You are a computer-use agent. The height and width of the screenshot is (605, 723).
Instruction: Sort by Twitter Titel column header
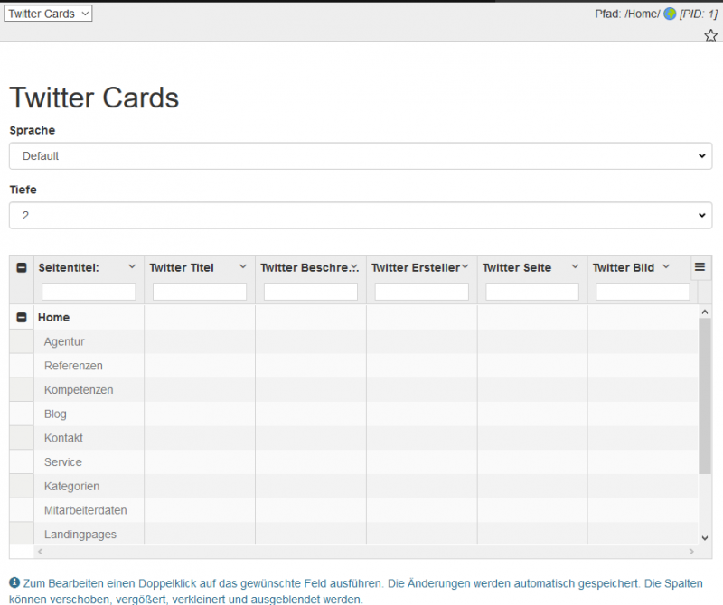click(x=182, y=267)
